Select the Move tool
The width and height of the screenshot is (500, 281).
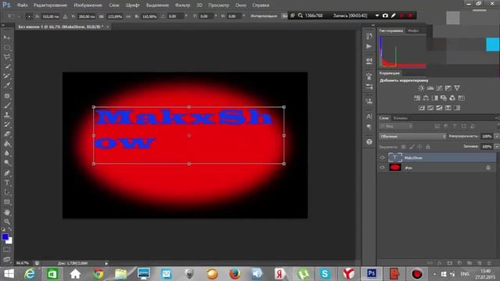(7, 37)
